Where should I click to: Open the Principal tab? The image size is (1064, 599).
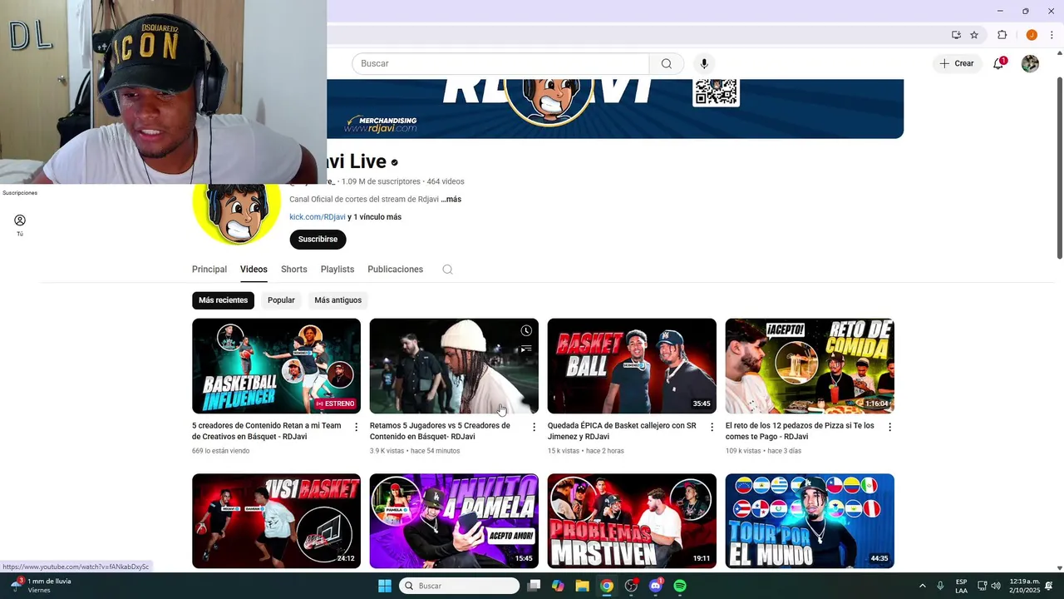point(209,270)
